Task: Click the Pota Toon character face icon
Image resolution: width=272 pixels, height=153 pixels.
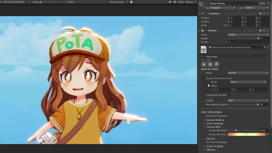Action: point(217,64)
